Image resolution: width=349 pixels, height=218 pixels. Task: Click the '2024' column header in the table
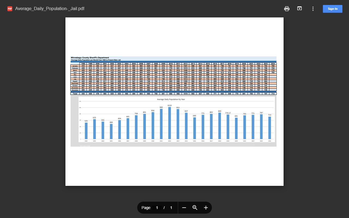tap(273, 64)
